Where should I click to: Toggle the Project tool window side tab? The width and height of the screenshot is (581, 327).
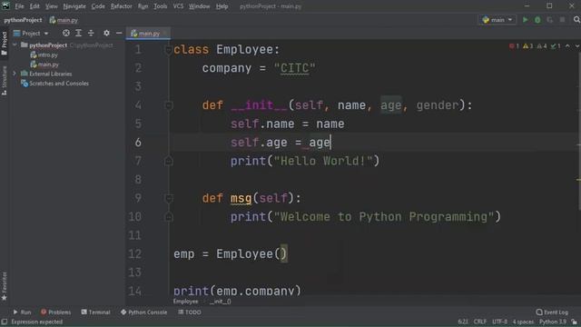pyautogui.click(x=4, y=43)
